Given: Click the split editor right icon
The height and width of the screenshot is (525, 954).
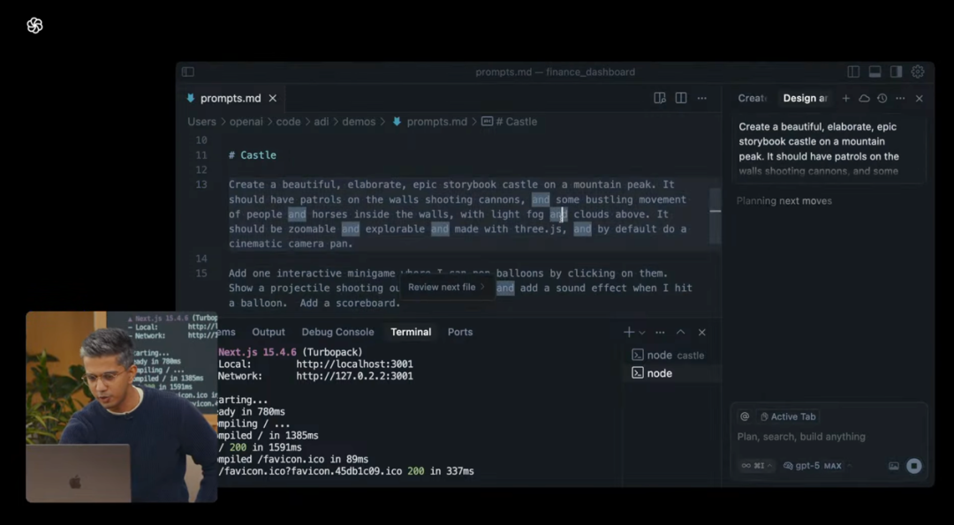Looking at the screenshot, I should (x=681, y=98).
